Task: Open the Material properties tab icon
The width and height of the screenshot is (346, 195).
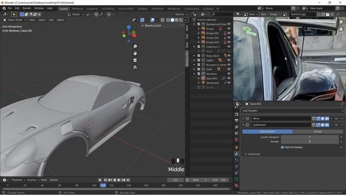Action: (x=237, y=185)
